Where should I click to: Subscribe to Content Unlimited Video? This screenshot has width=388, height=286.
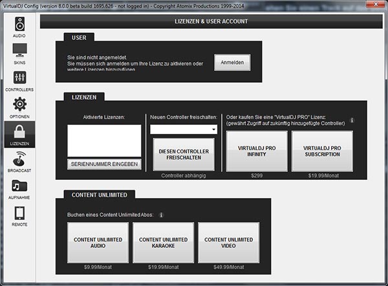point(229,243)
